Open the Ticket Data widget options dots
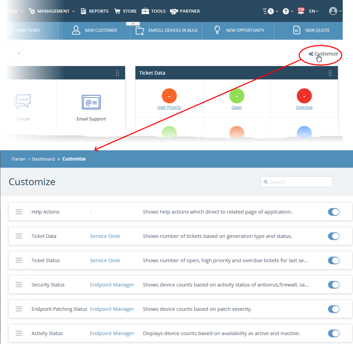 [x=330, y=73]
